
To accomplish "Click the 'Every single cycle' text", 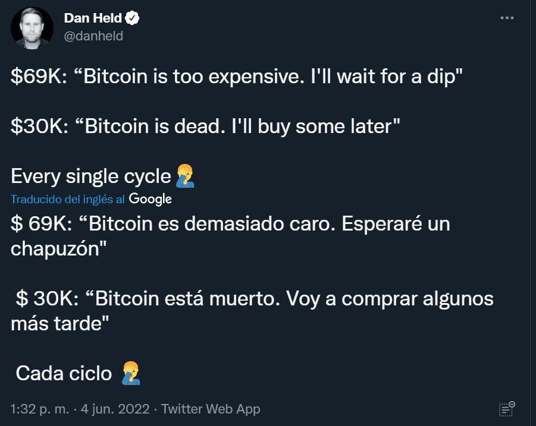I will point(90,176).
